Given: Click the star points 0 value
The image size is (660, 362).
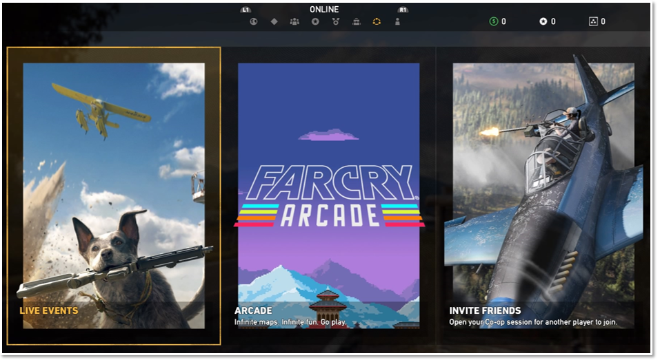Looking at the screenshot, I should tap(553, 21).
